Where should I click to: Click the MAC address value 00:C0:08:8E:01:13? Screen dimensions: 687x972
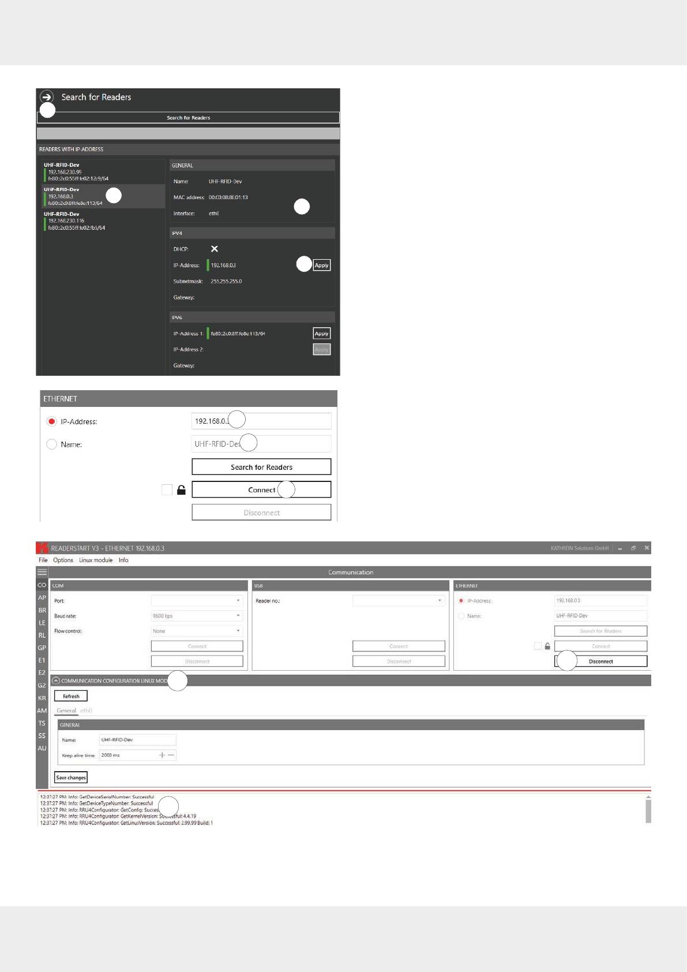click(228, 197)
